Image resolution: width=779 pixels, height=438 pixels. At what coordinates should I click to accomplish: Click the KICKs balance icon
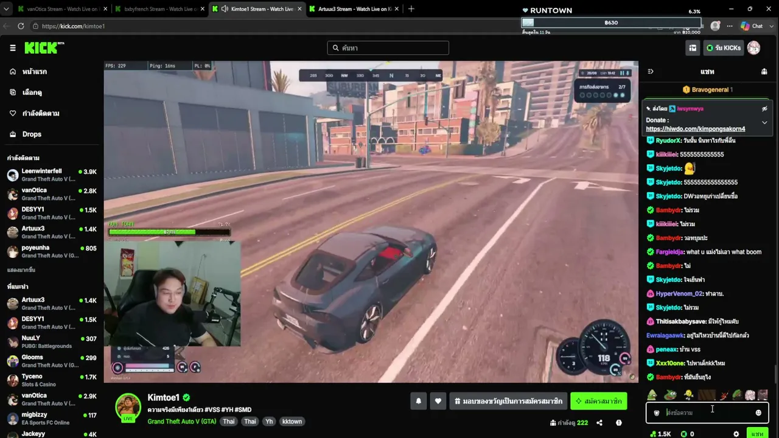coord(683,434)
